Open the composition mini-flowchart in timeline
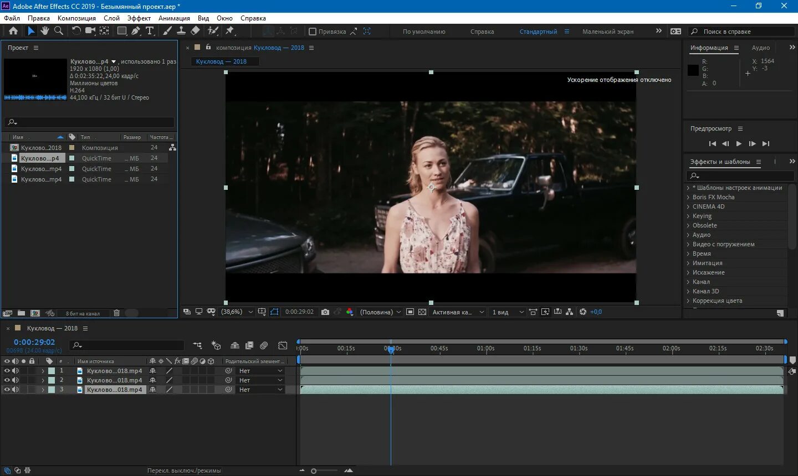This screenshot has width=798, height=476. pos(197,345)
